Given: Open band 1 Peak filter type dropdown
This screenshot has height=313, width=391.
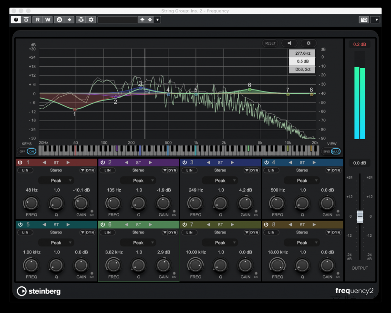Looking at the screenshot, I should 56,181.
